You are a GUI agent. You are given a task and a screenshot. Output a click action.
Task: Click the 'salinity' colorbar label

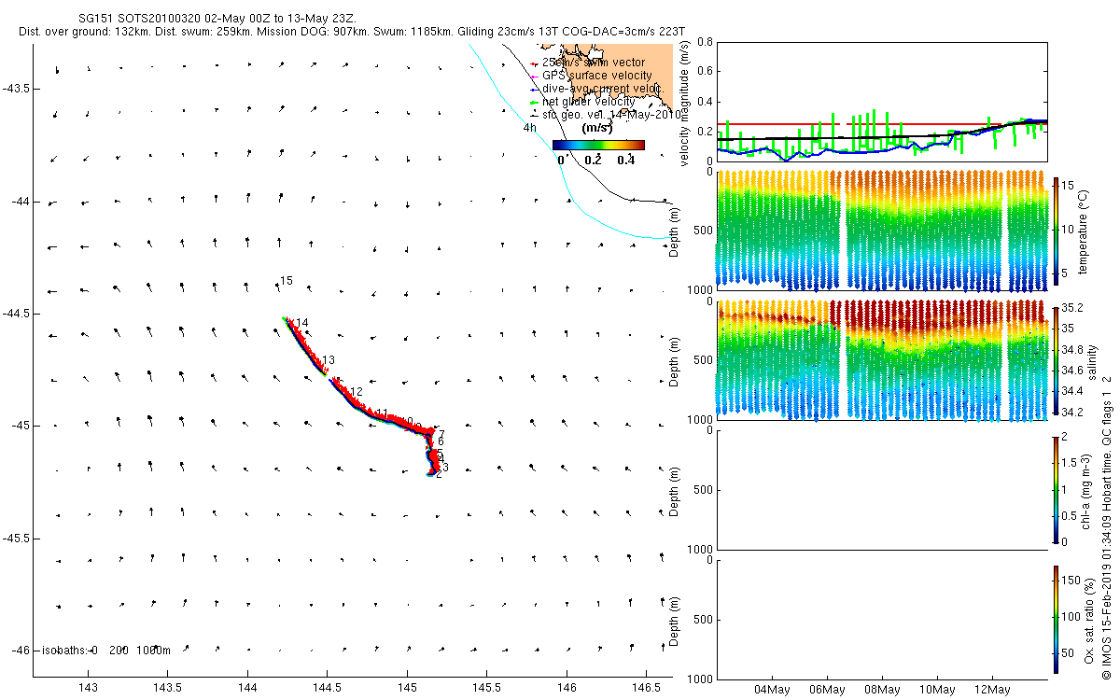point(1092,362)
